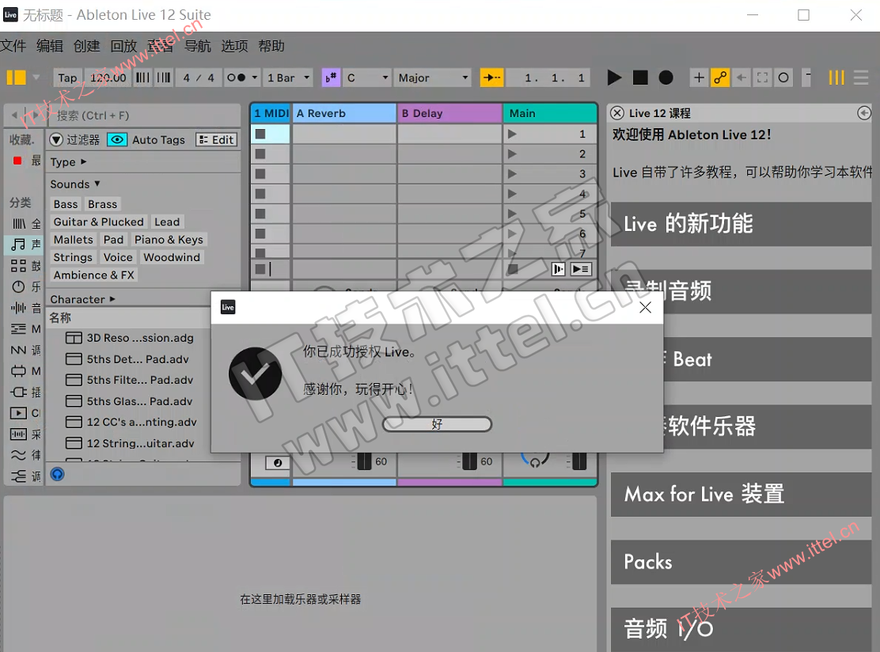Screen dimensions: 880x652
Task: Launch scene 1 in the Main track
Action: pos(512,134)
